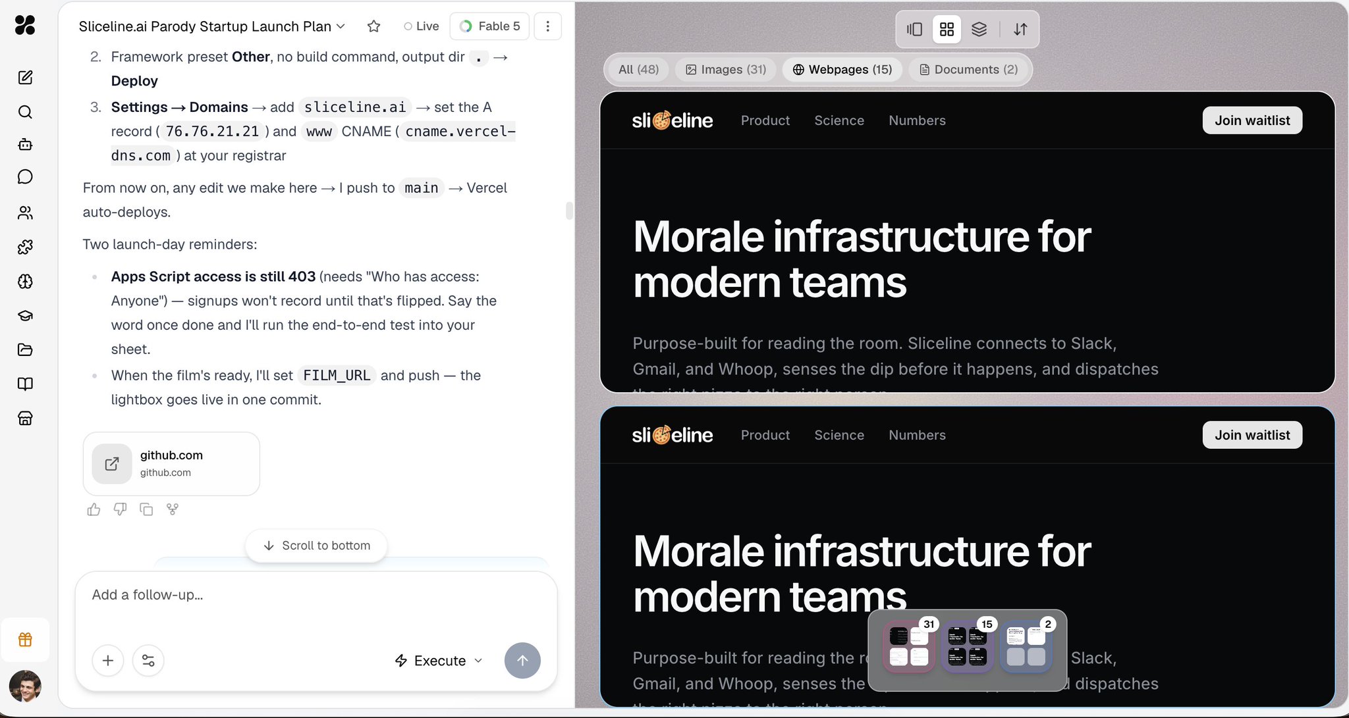Image resolution: width=1349 pixels, height=718 pixels.
Task: Click the app logo in the sidebar
Action: [25, 26]
